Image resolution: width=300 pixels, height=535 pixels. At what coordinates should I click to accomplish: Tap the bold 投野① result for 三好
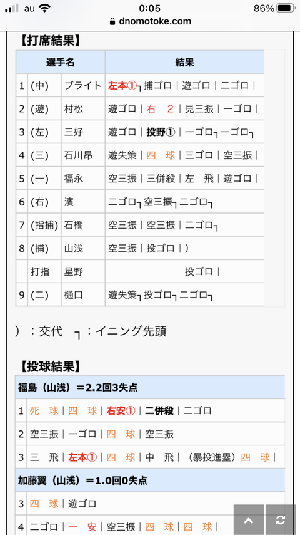click(x=161, y=132)
